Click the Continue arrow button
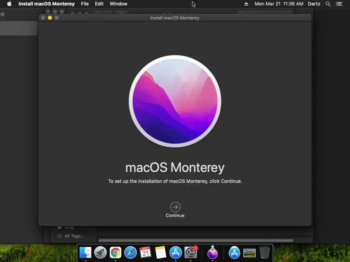This screenshot has height=262, width=350. click(x=175, y=207)
